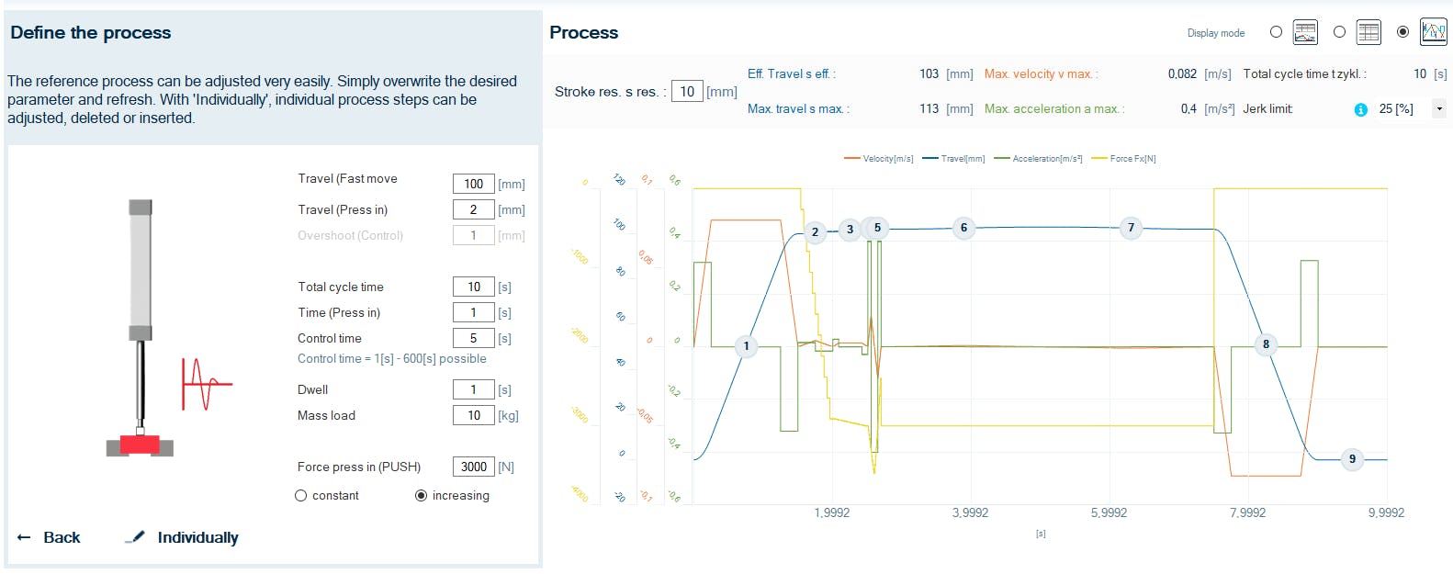Click process step marker 6 on chart
The height and width of the screenshot is (574, 1453).
click(x=963, y=228)
